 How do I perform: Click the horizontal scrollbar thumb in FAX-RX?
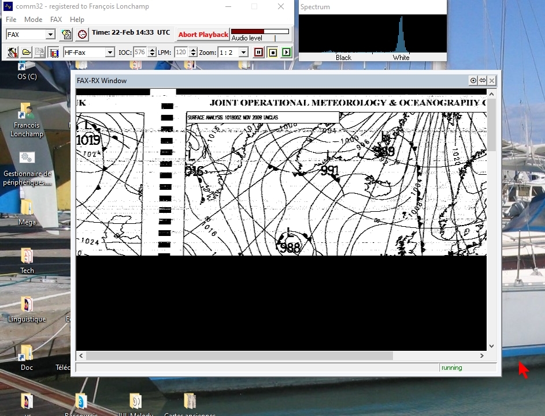pyautogui.click(x=239, y=355)
